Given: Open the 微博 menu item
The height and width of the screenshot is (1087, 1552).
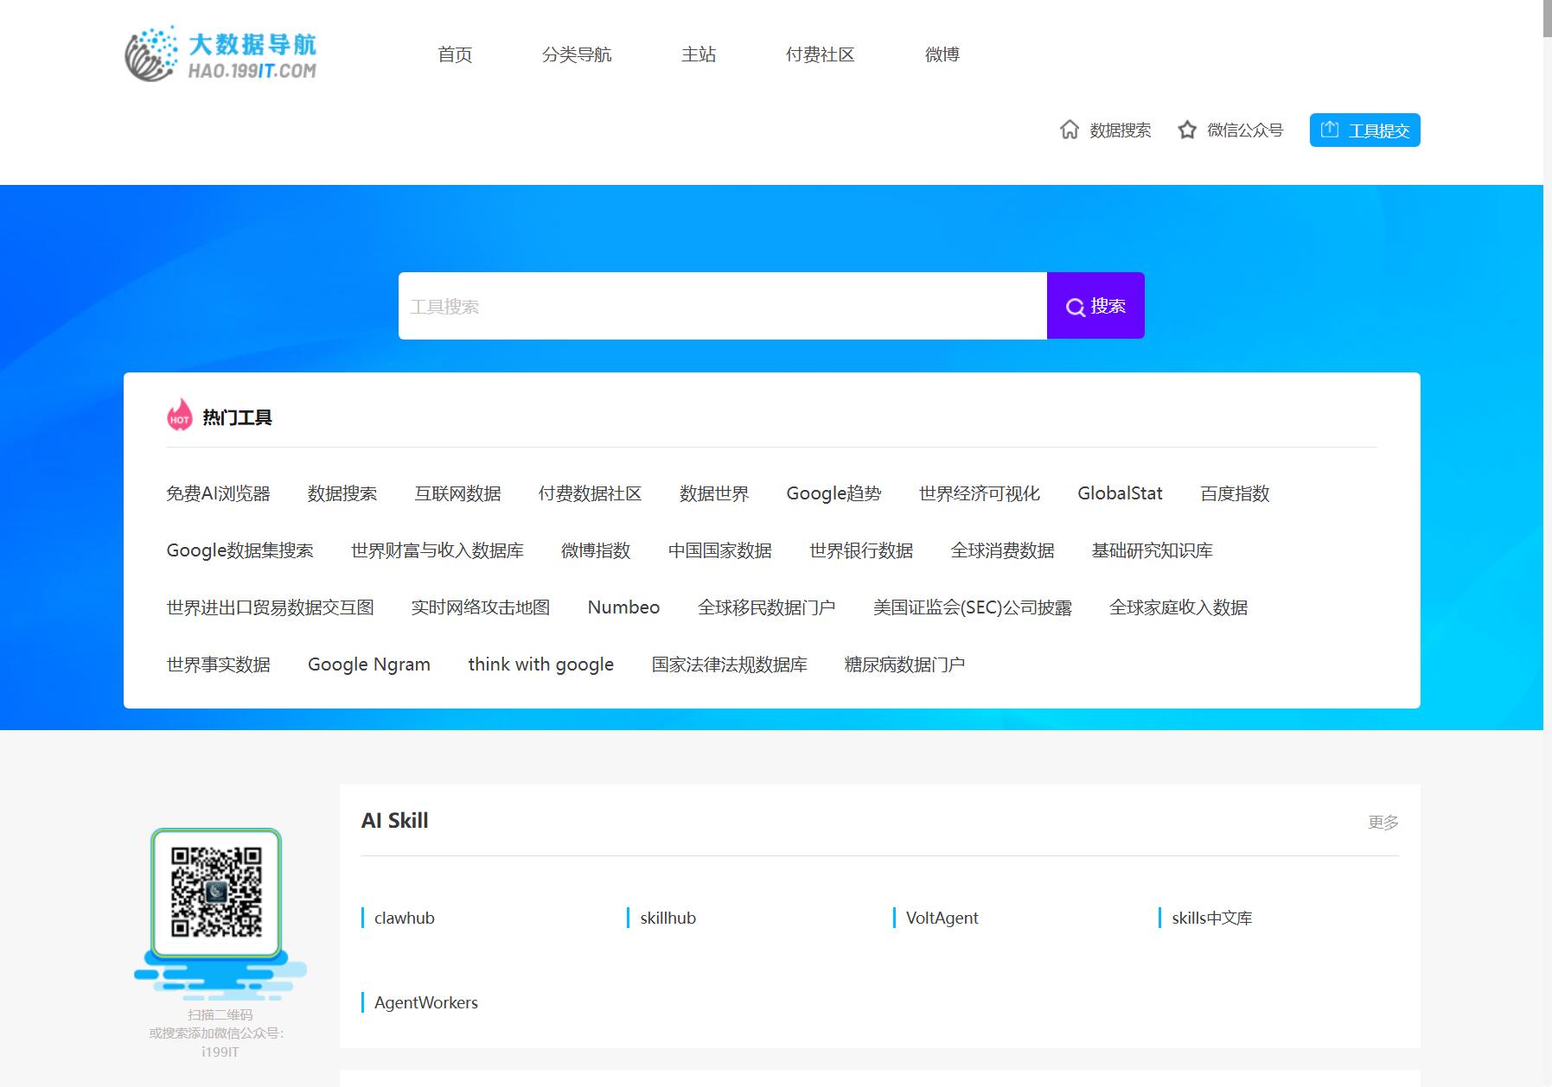Looking at the screenshot, I should pyautogui.click(x=942, y=54).
